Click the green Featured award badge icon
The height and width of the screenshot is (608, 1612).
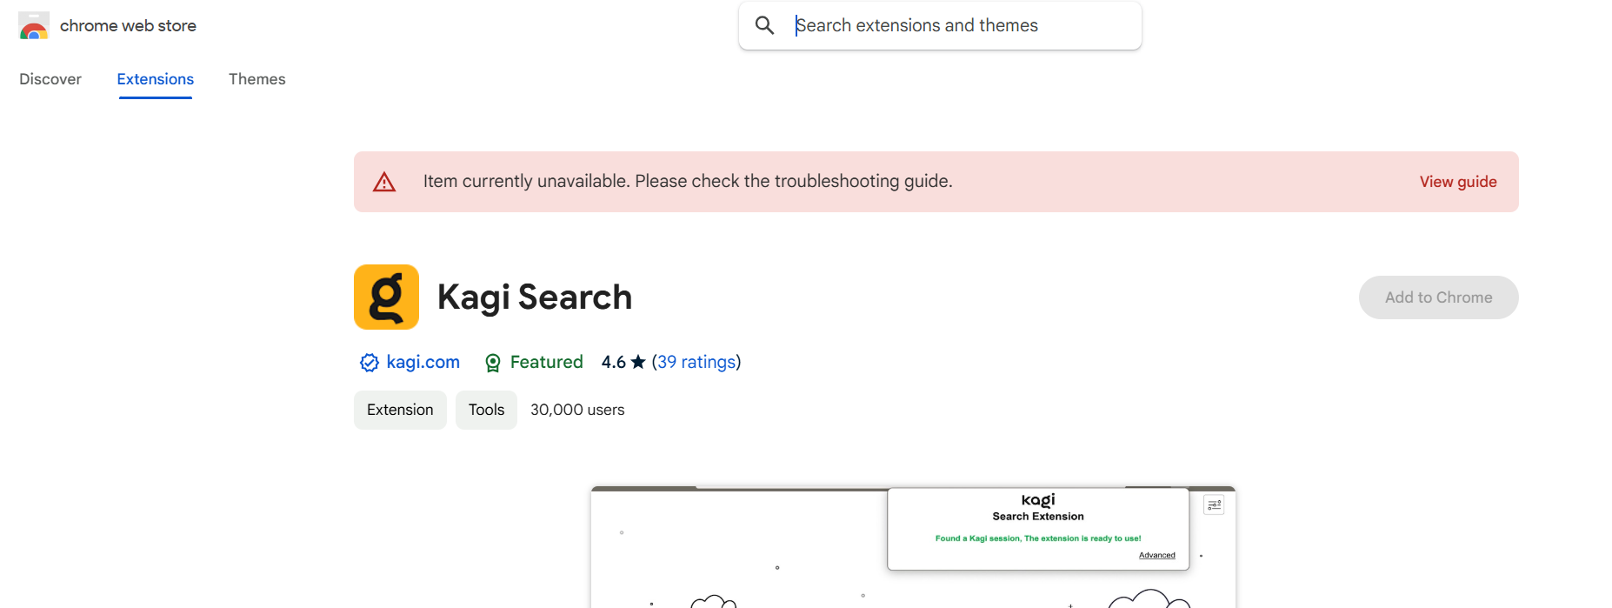(493, 363)
